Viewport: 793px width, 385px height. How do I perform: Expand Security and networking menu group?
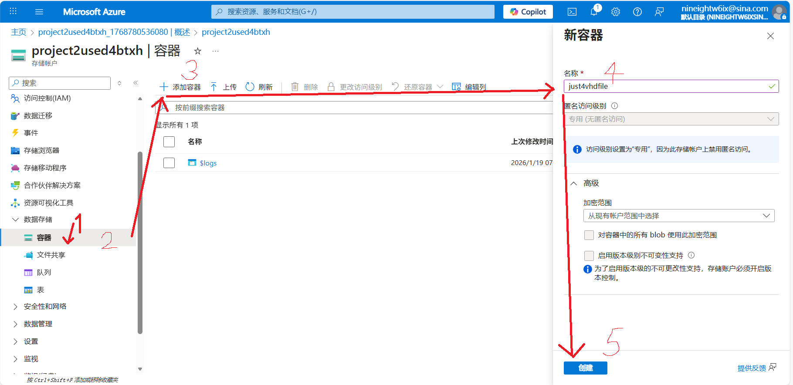pyautogui.click(x=16, y=307)
